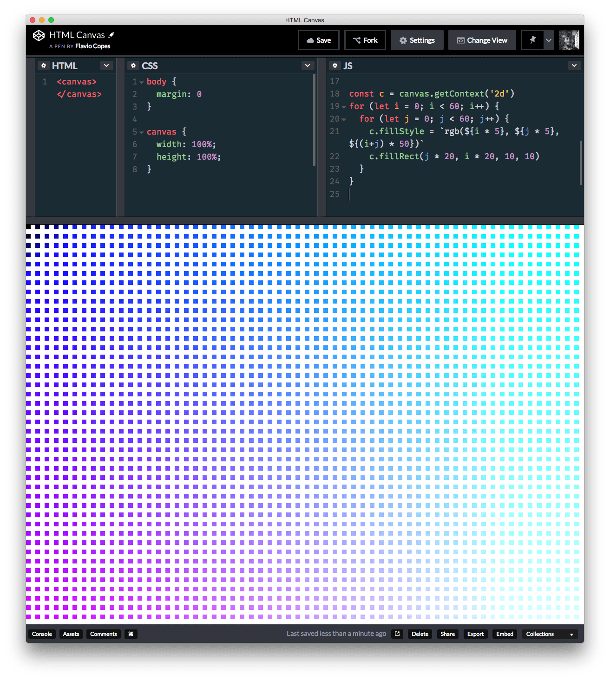Click the pin icon button
Viewport: 610px width, 680px height.
(532, 40)
